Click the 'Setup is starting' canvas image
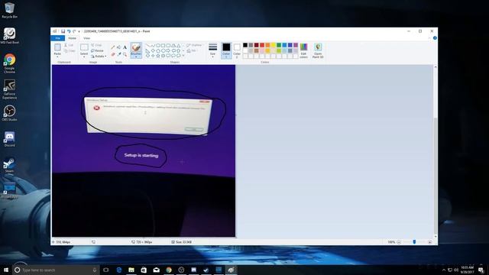The image size is (489, 275). 144,151
